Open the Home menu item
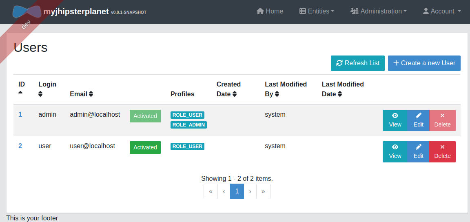This screenshot has height=222, width=470. click(270, 11)
